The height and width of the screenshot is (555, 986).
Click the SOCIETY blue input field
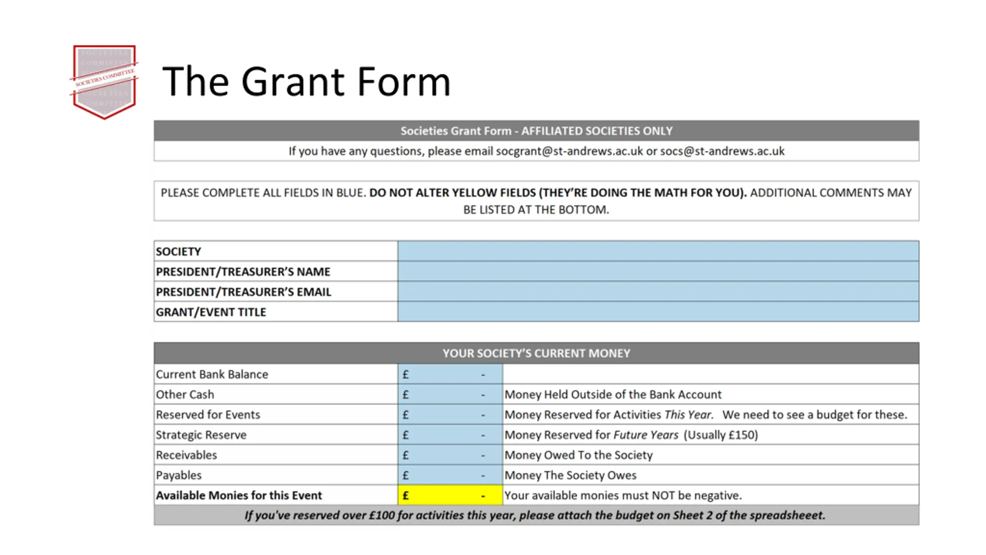click(658, 251)
